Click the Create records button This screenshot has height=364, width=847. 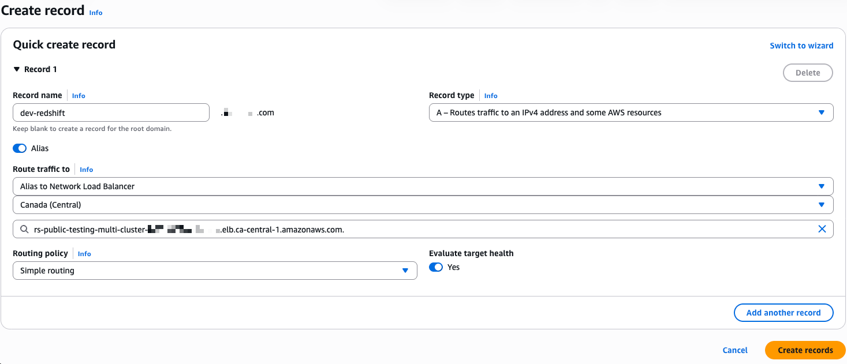click(x=805, y=350)
